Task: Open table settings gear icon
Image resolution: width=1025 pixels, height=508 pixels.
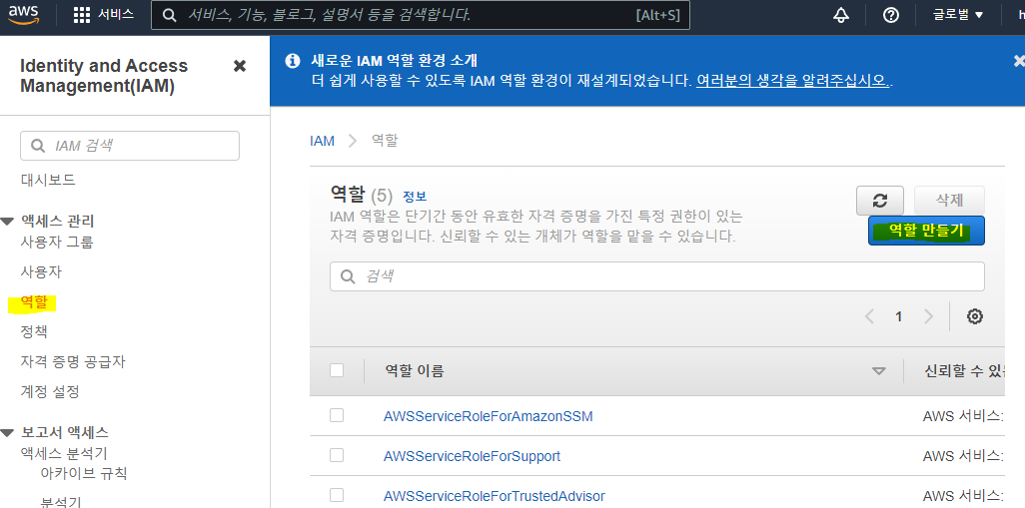Action: pyautogui.click(x=975, y=316)
